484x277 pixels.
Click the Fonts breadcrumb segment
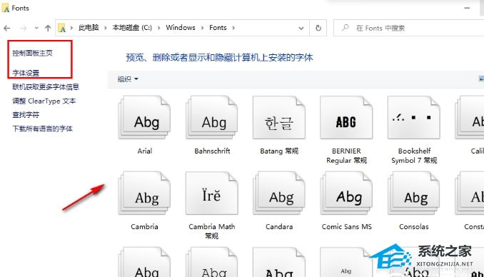click(218, 27)
